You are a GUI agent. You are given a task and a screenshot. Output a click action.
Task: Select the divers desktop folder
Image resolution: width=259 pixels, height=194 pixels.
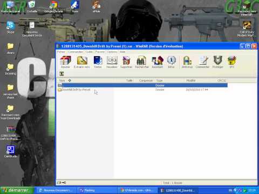tap(10, 48)
